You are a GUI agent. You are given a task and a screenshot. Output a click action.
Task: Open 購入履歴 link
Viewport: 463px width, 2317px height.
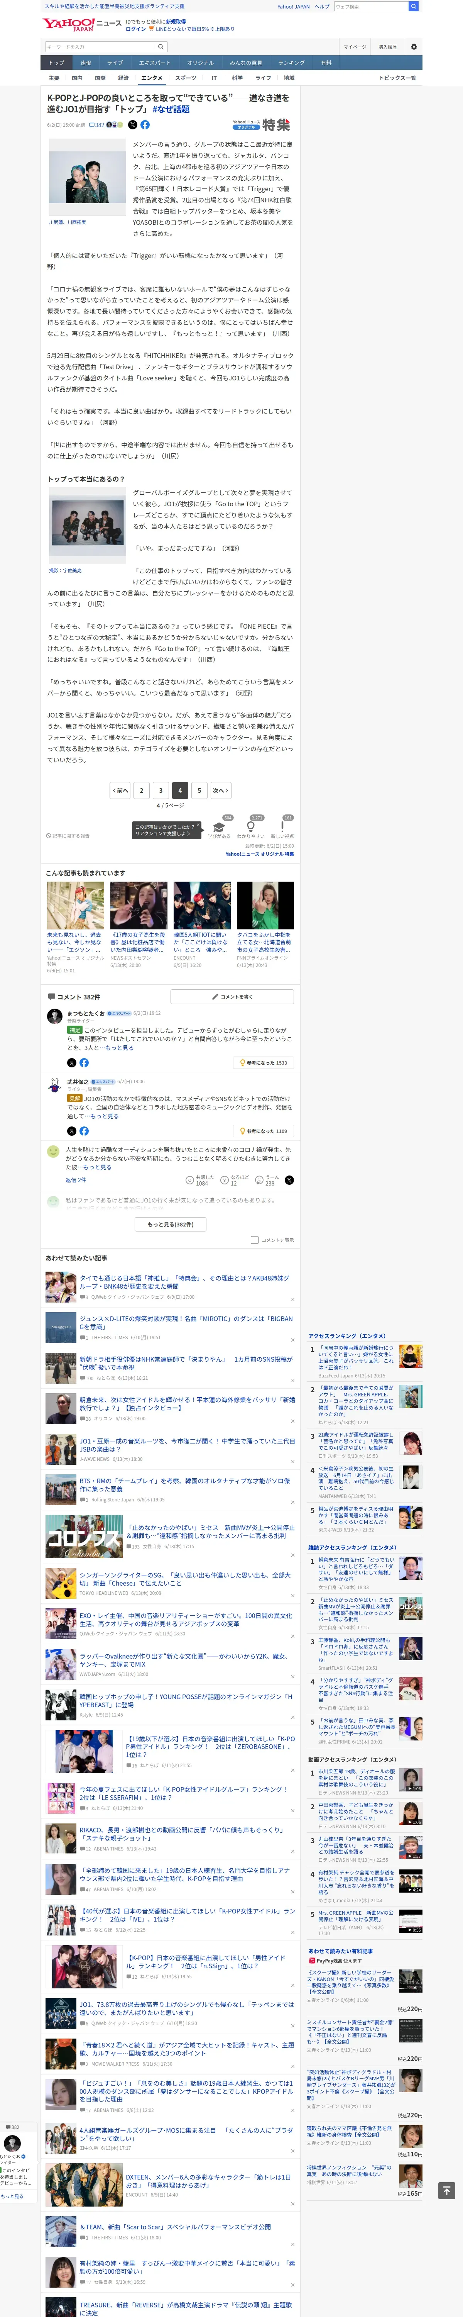(387, 47)
